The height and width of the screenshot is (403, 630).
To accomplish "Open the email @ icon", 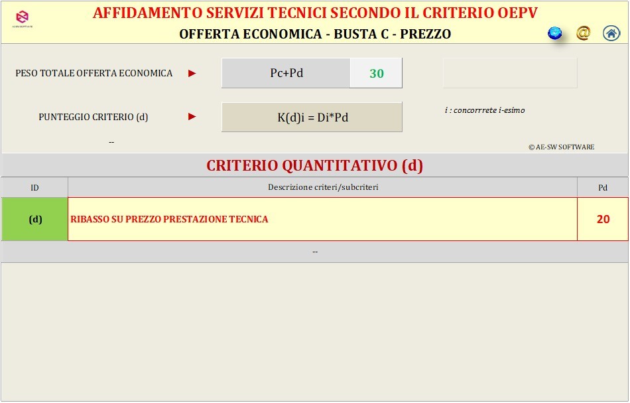I will [x=583, y=33].
